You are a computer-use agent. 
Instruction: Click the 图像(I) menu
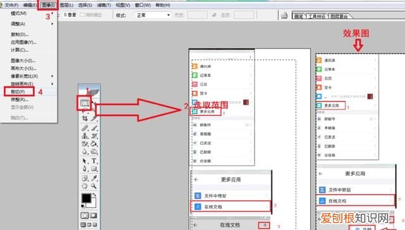[48, 5]
